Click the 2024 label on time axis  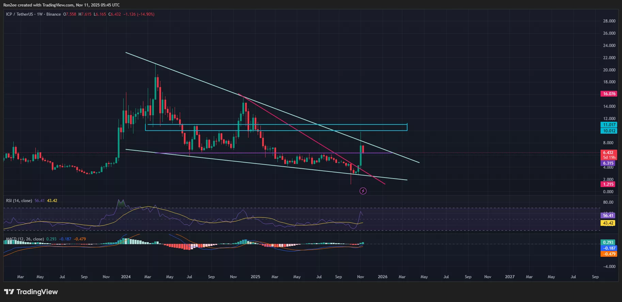[x=126, y=277]
